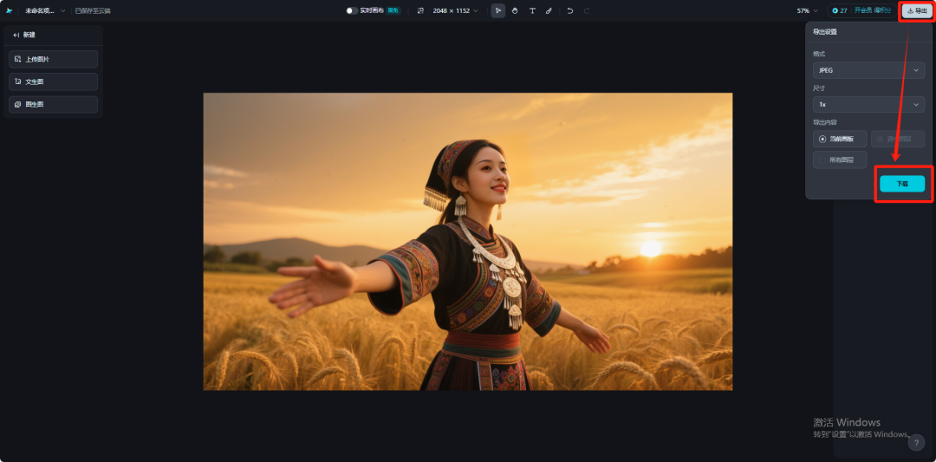Expand the 1x size dropdown
Viewport: 936px width, 462px height.
point(868,104)
